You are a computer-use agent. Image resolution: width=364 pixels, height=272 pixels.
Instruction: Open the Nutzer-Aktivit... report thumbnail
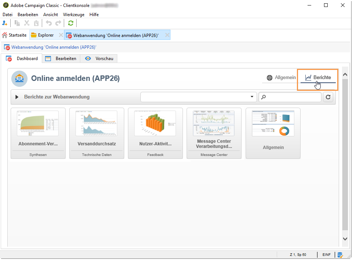pos(155,123)
